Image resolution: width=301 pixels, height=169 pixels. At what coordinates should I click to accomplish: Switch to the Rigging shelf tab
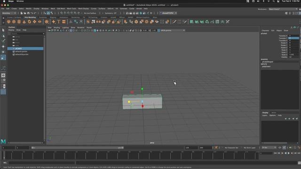[53, 17]
